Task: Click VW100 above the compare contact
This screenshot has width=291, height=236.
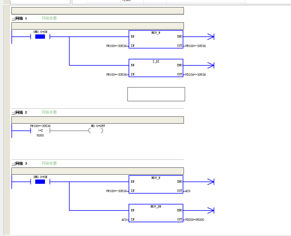Action: [40, 126]
